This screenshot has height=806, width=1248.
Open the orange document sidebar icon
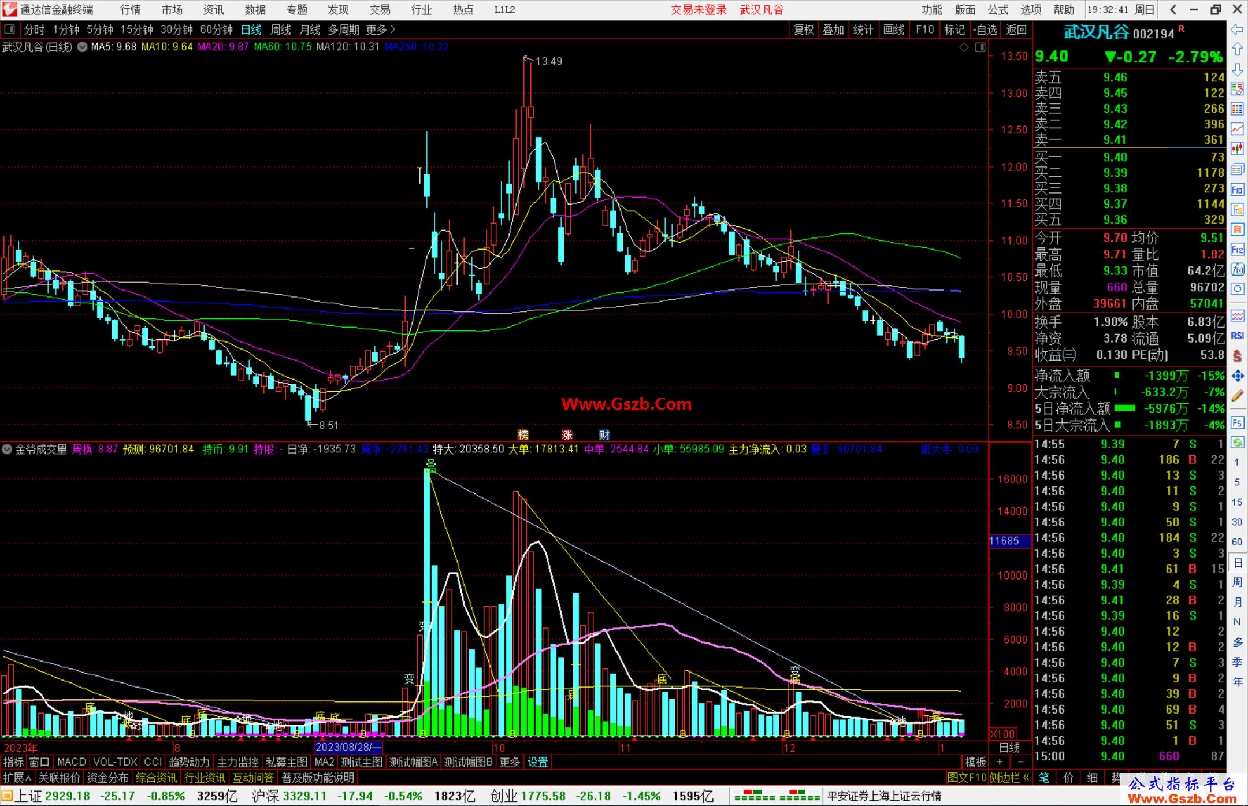[x=1237, y=229]
